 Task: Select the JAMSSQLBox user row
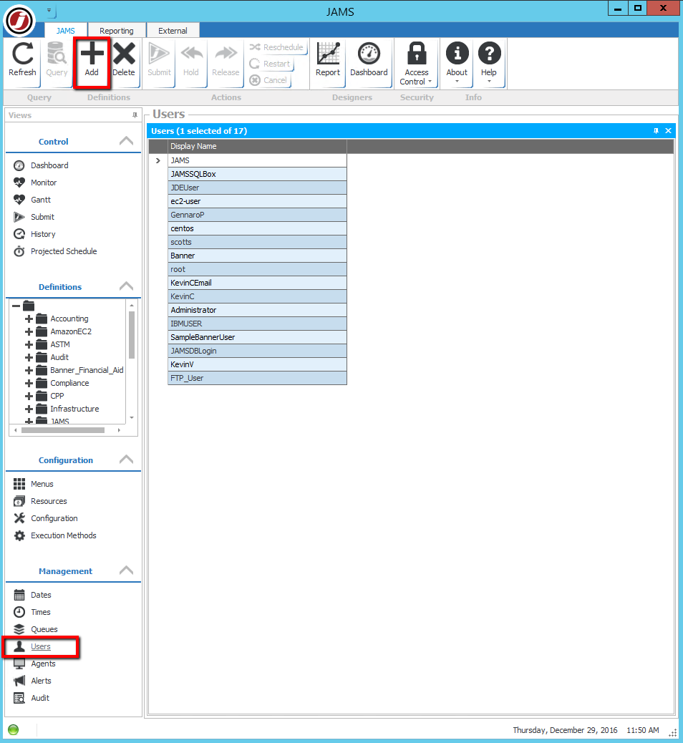(257, 174)
